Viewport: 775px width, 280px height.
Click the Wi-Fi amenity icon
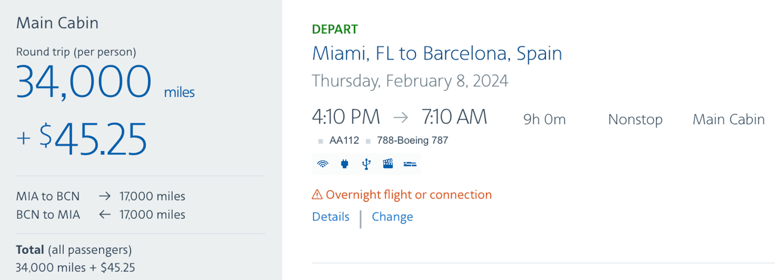323,164
